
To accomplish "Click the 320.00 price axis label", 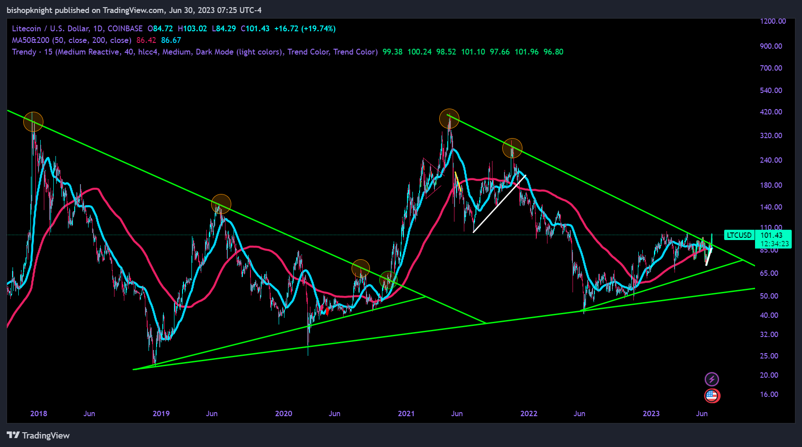I will (x=771, y=135).
